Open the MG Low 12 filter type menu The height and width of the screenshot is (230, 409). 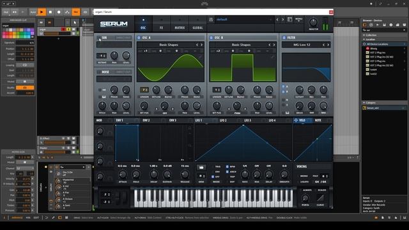point(302,45)
